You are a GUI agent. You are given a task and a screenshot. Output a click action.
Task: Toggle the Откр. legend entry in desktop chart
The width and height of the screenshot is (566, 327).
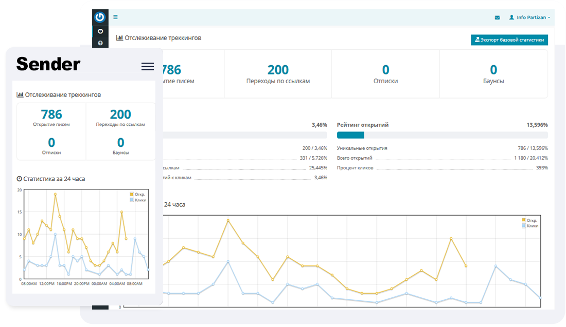click(x=529, y=220)
